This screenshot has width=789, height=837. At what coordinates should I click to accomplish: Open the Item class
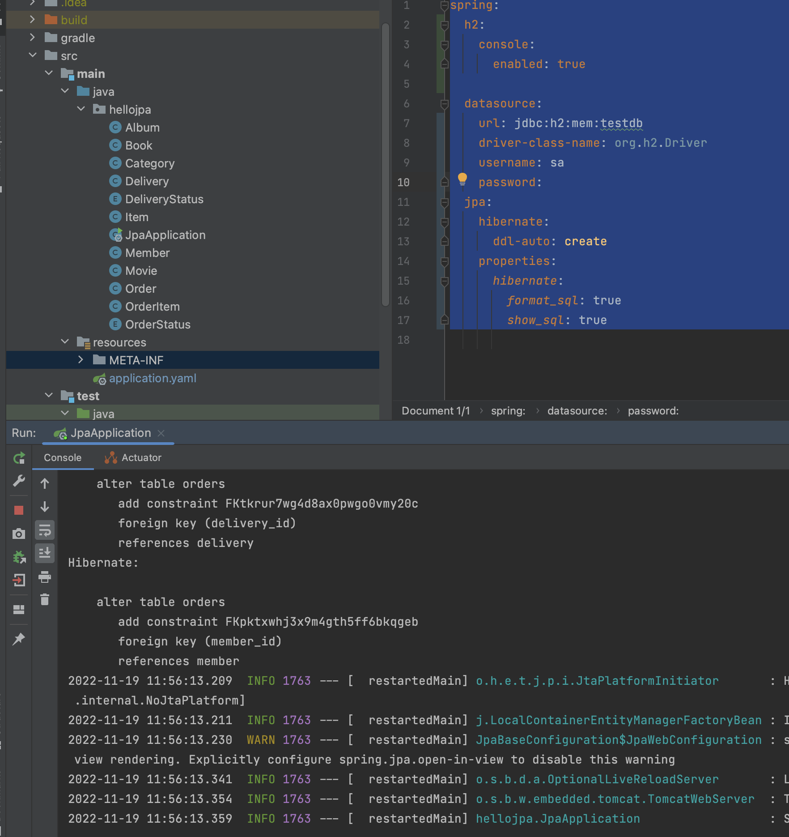[x=136, y=217]
